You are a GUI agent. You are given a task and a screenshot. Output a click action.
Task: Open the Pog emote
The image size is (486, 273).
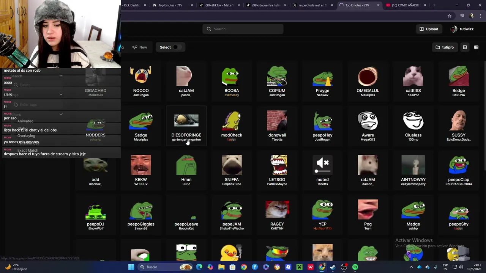(368, 215)
